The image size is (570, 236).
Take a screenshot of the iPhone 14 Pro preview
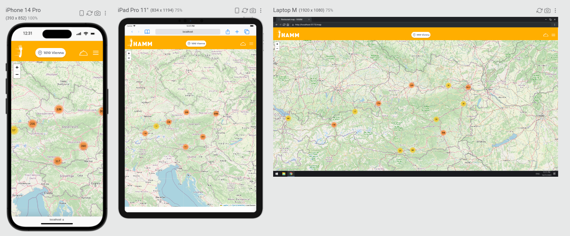[x=97, y=13]
